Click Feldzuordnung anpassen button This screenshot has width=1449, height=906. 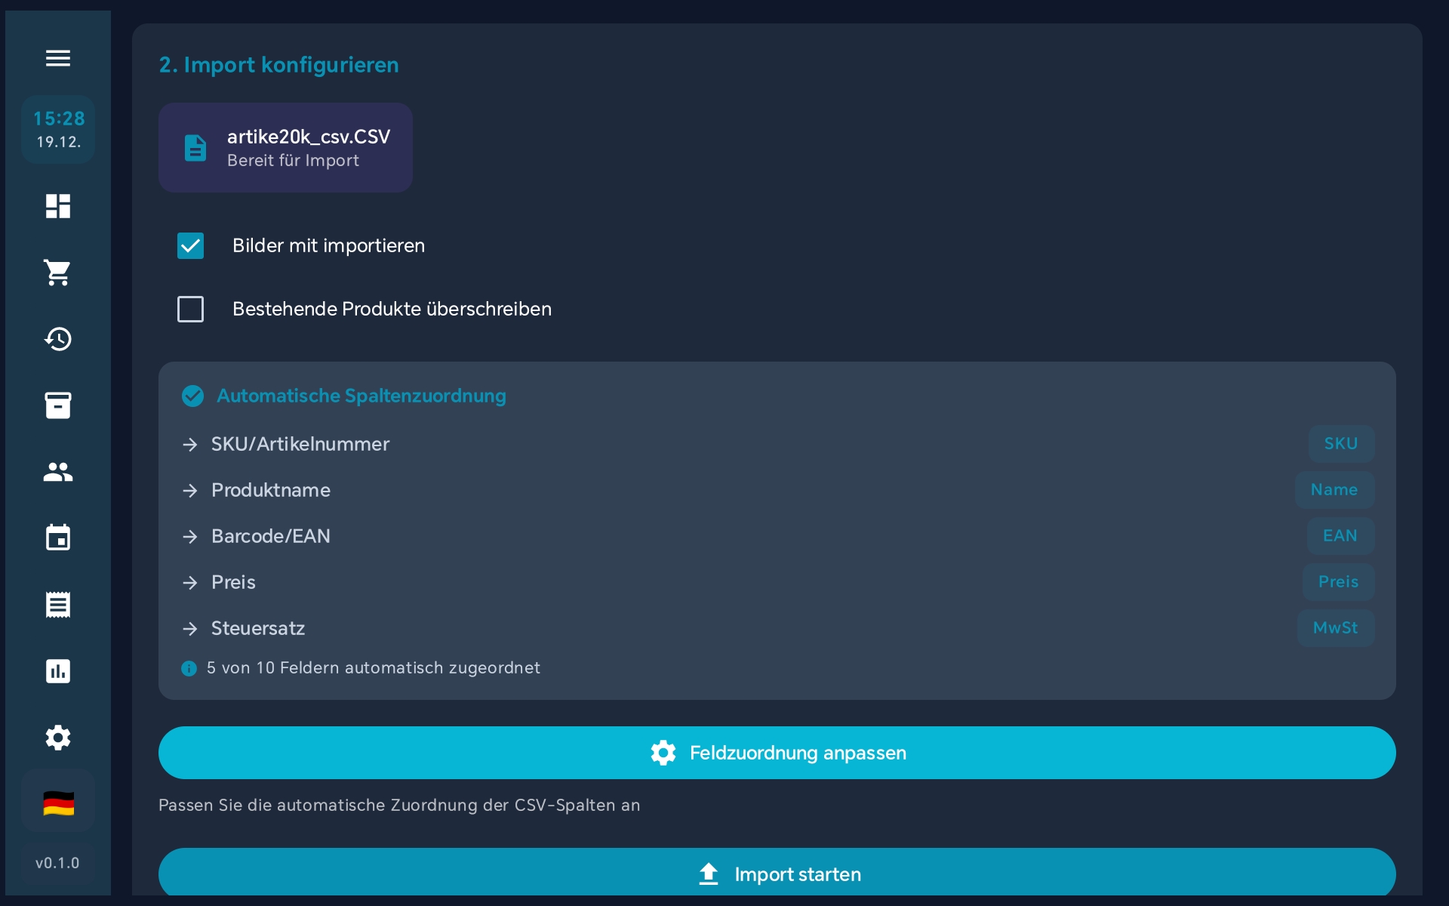[777, 753]
